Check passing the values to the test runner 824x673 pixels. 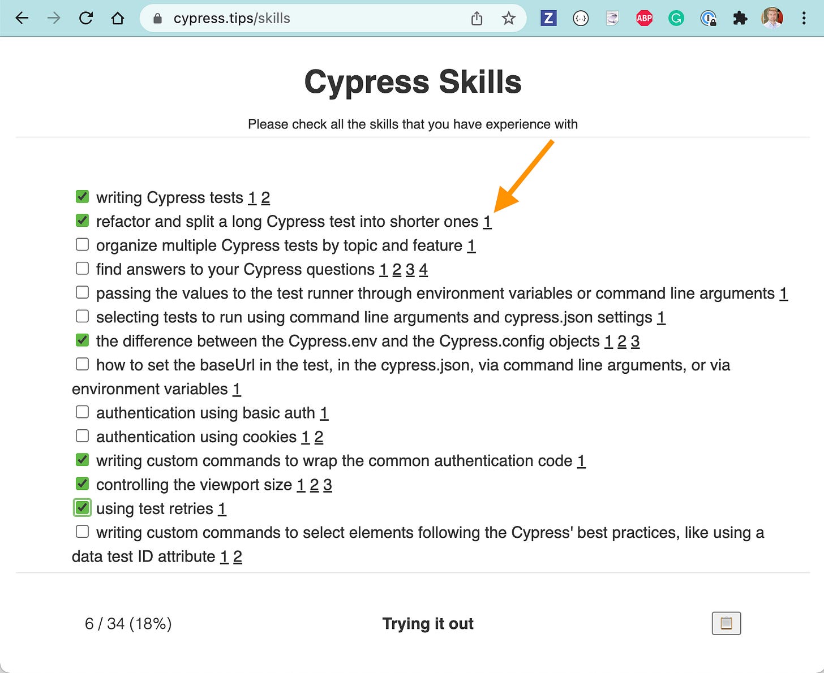tap(82, 292)
